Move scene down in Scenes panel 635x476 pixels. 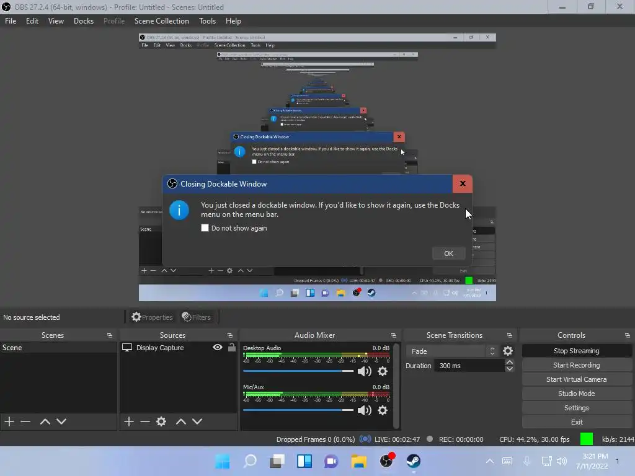coord(61,421)
